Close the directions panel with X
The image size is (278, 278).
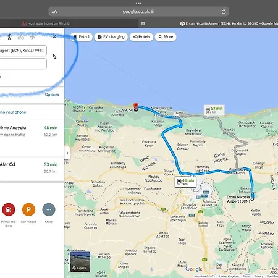pyautogui.click(x=54, y=37)
